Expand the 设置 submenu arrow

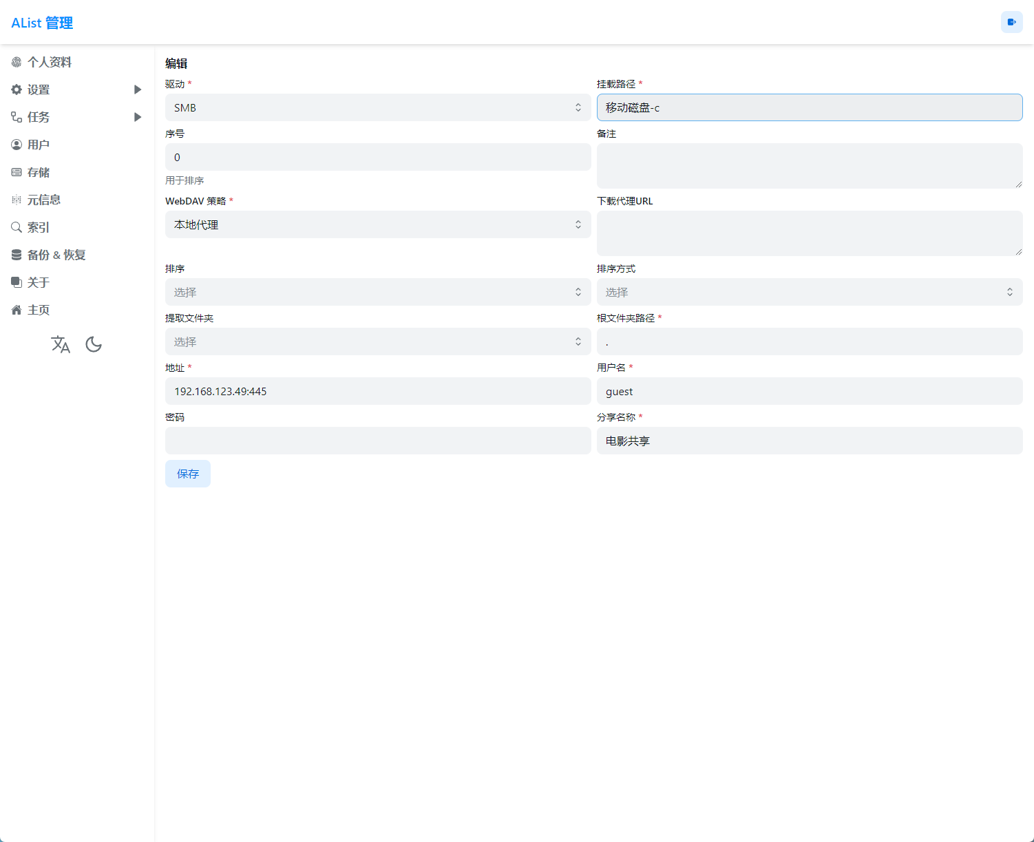click(138, 90)
